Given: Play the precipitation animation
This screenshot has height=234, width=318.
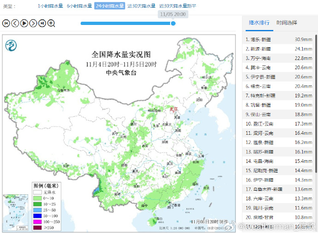Looking at the screenshot, I should [x=24, y=23].
